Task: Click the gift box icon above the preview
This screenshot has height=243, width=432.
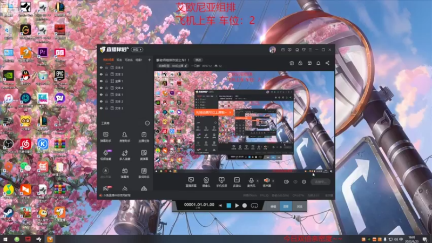Action: [x=292, y=63]
